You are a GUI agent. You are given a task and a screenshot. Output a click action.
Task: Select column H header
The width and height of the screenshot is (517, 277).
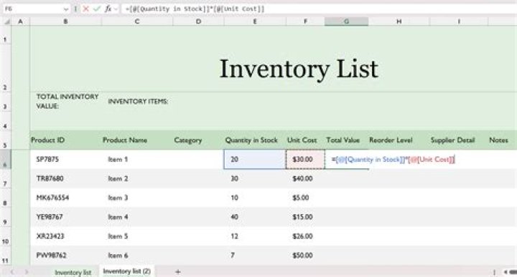pyautogui.click(x=399, y=21)
